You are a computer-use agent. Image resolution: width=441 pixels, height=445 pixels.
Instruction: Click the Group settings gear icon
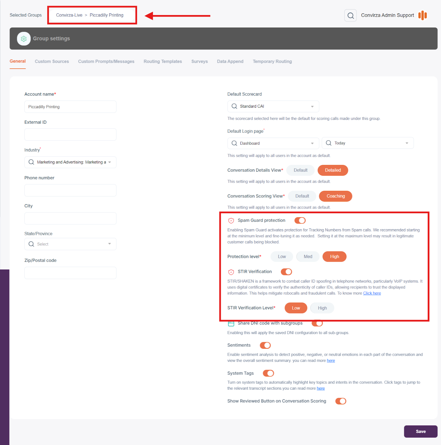click(x=24, y=39)
